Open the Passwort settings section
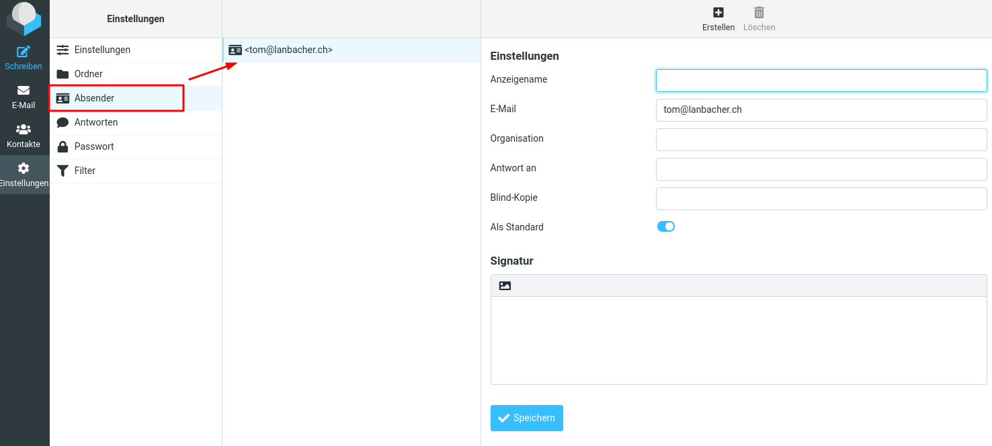Screen dimensions: 992x446 136,146
